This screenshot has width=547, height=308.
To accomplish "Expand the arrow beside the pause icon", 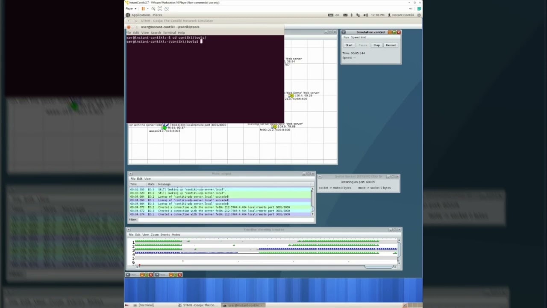I will (x=147, y=9).
